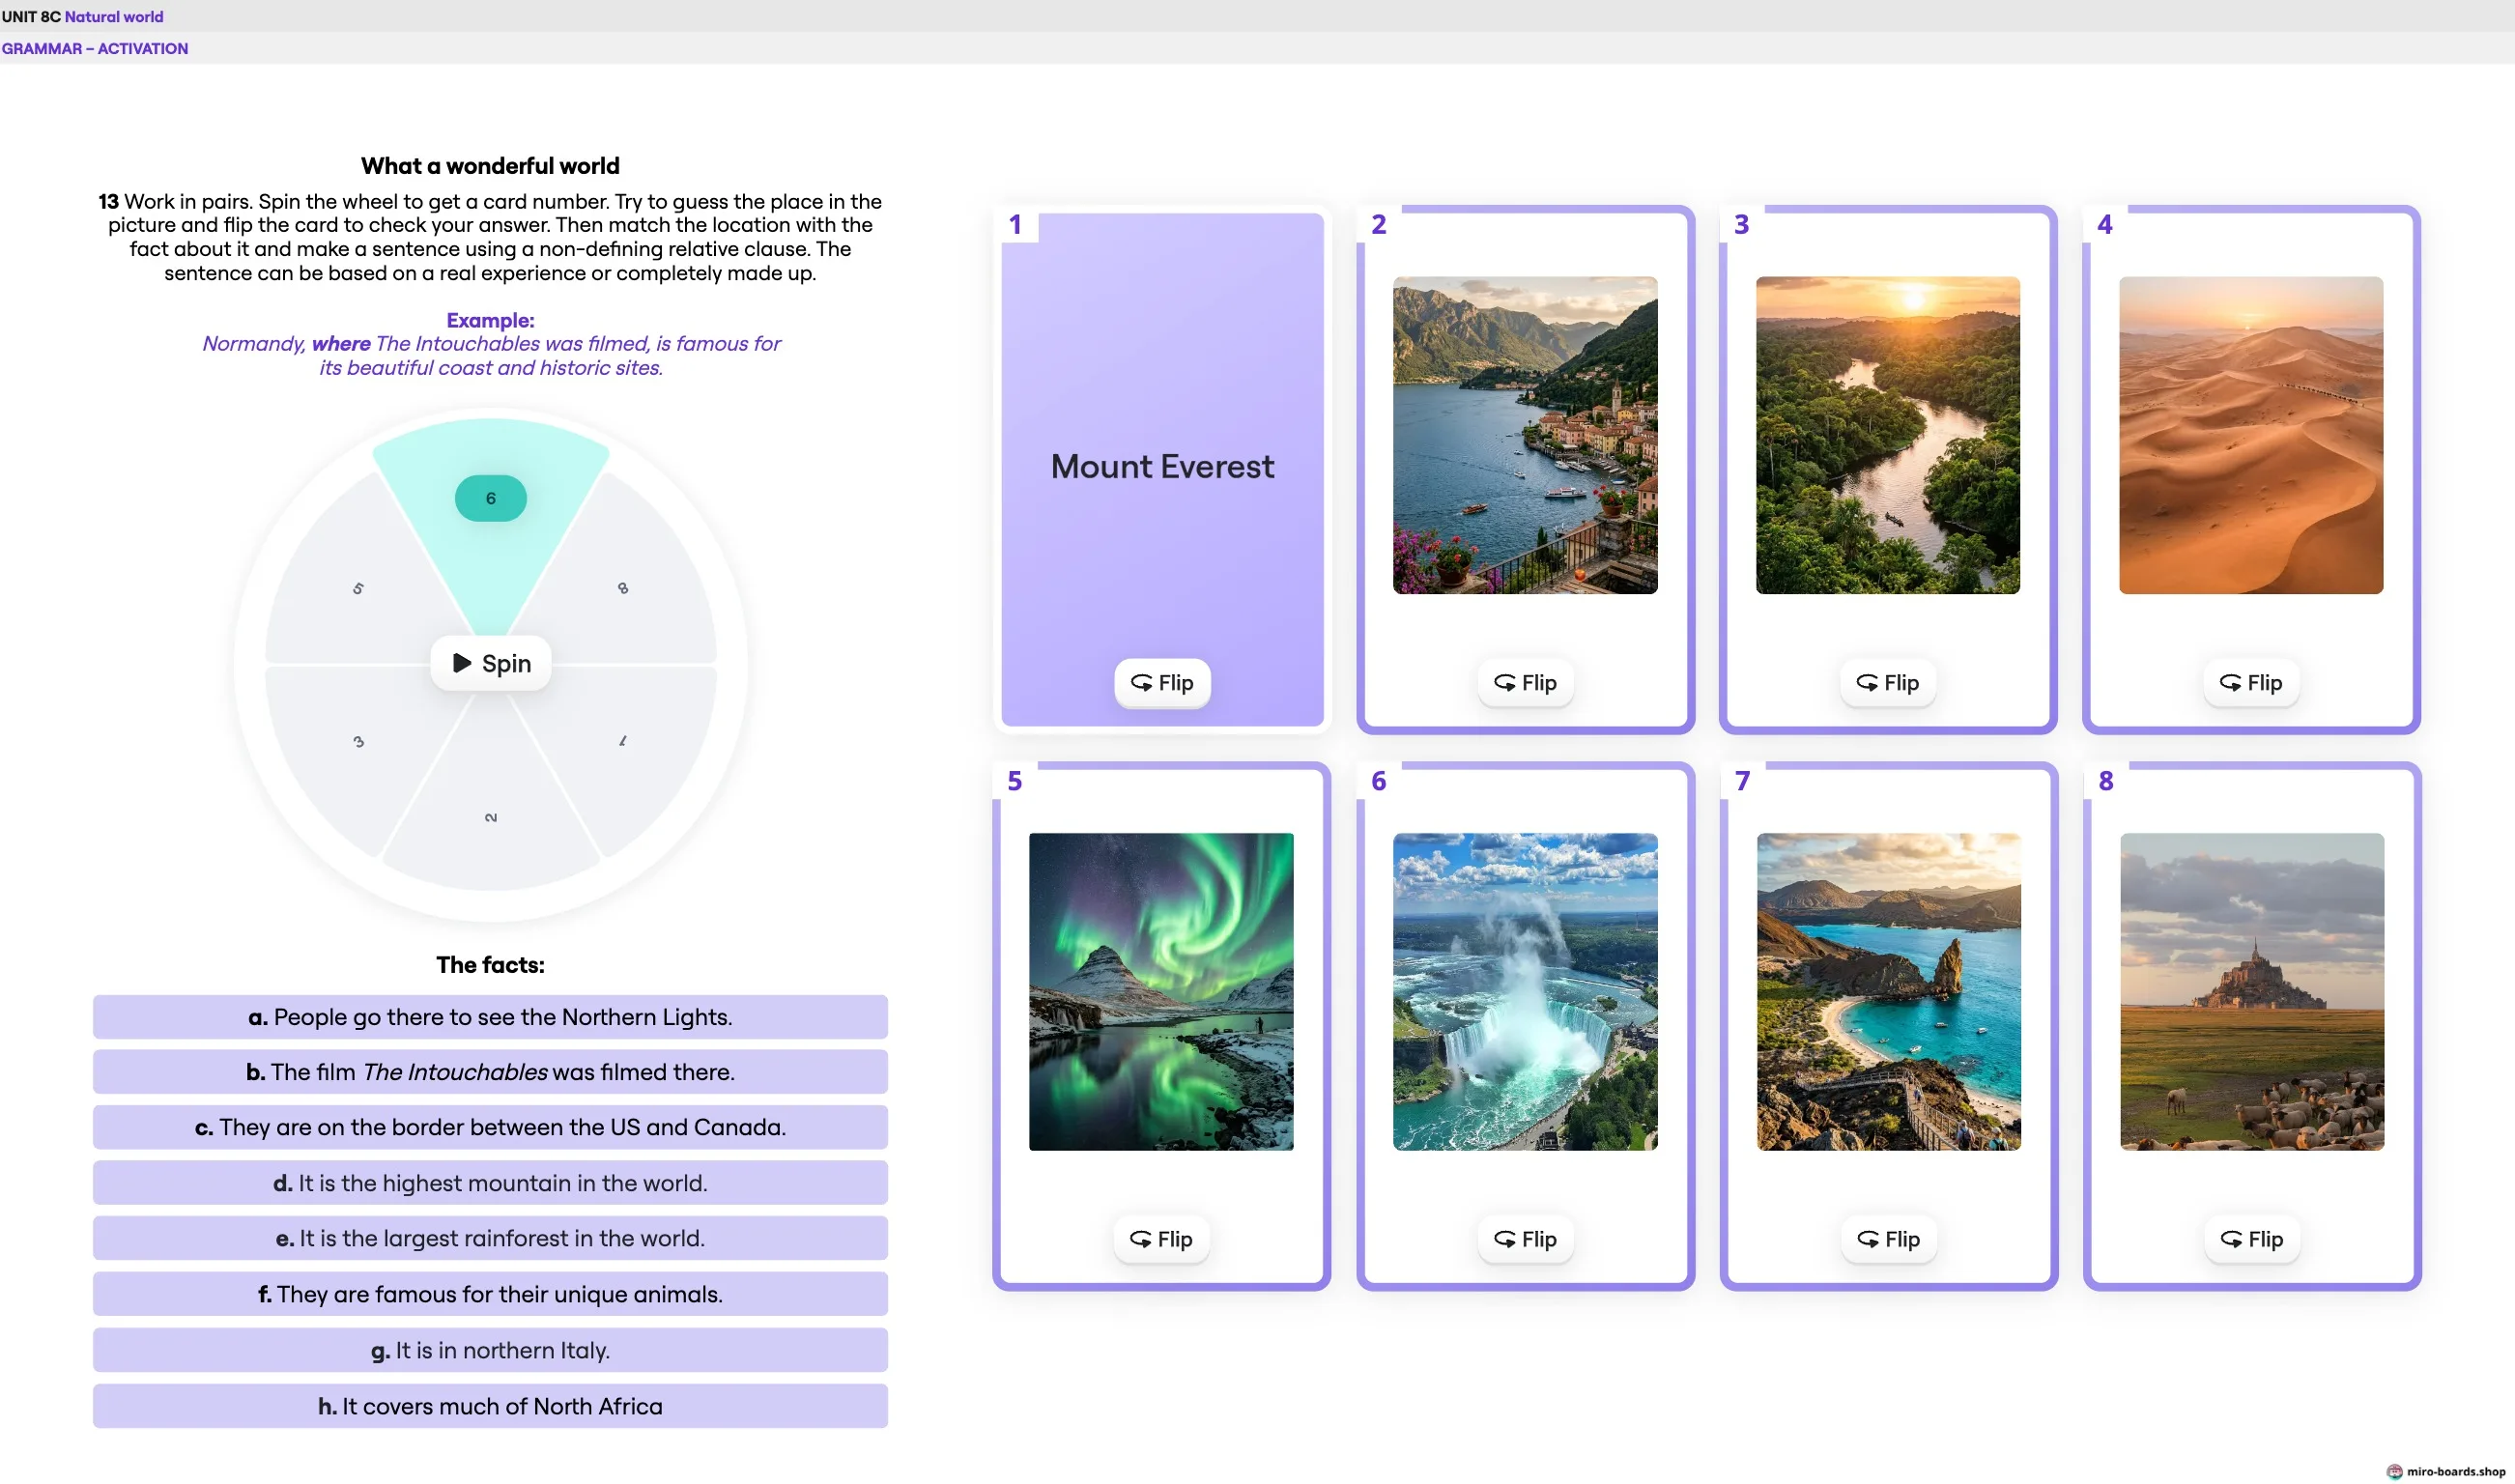This screenshot has width=2515, height=1484.
Task: Click 'The facts:' heading
Action: (490, 965)
